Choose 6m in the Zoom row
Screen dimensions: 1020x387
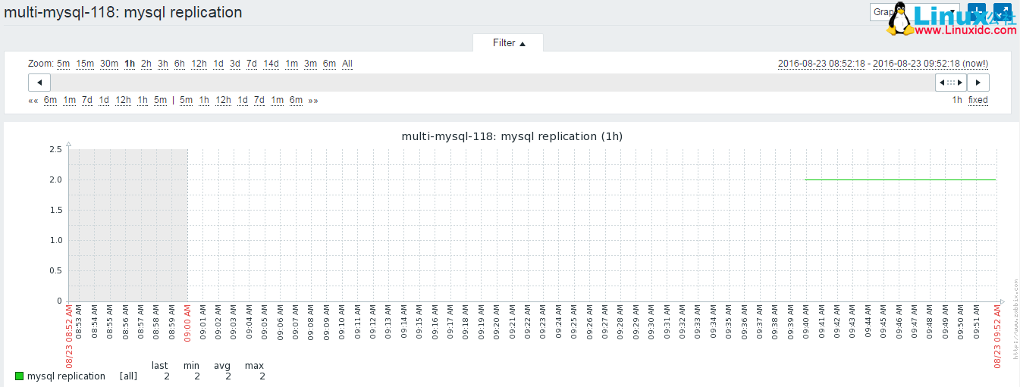(x=329, y=64)
